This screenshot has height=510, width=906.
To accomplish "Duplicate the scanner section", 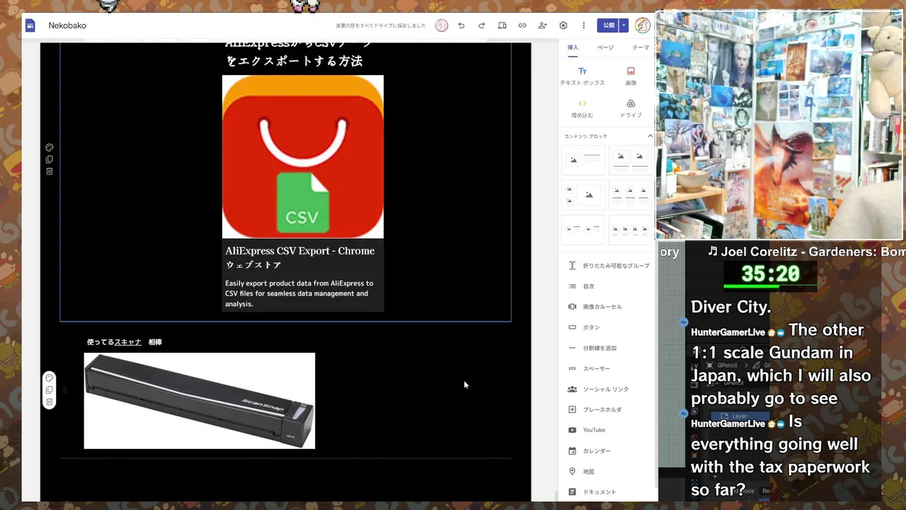I will click(50, 390).
